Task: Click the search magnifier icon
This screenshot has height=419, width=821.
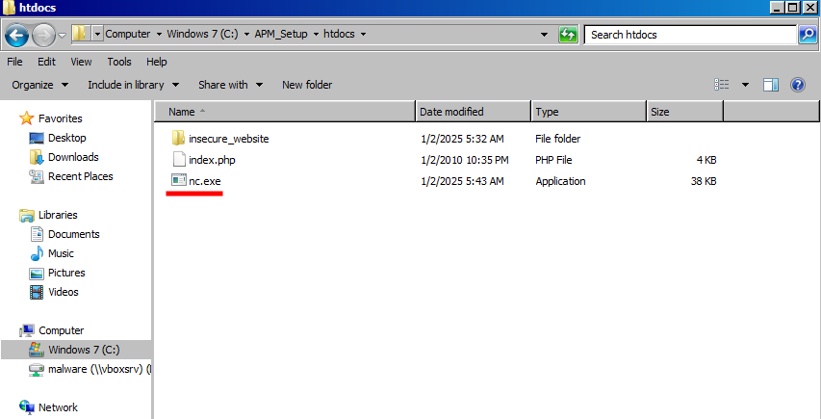Action: pos(808,35)
